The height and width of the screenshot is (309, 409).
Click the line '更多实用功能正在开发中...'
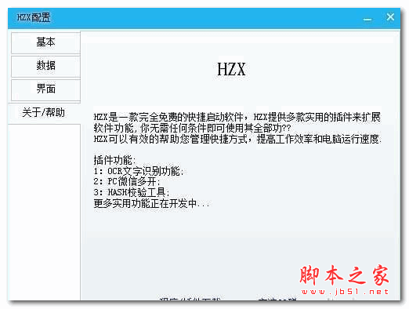pyautogui.click(x=151, y=203)
